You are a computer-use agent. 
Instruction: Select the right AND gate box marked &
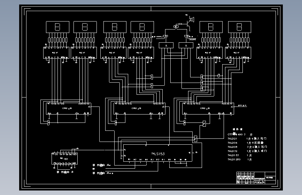186,45
